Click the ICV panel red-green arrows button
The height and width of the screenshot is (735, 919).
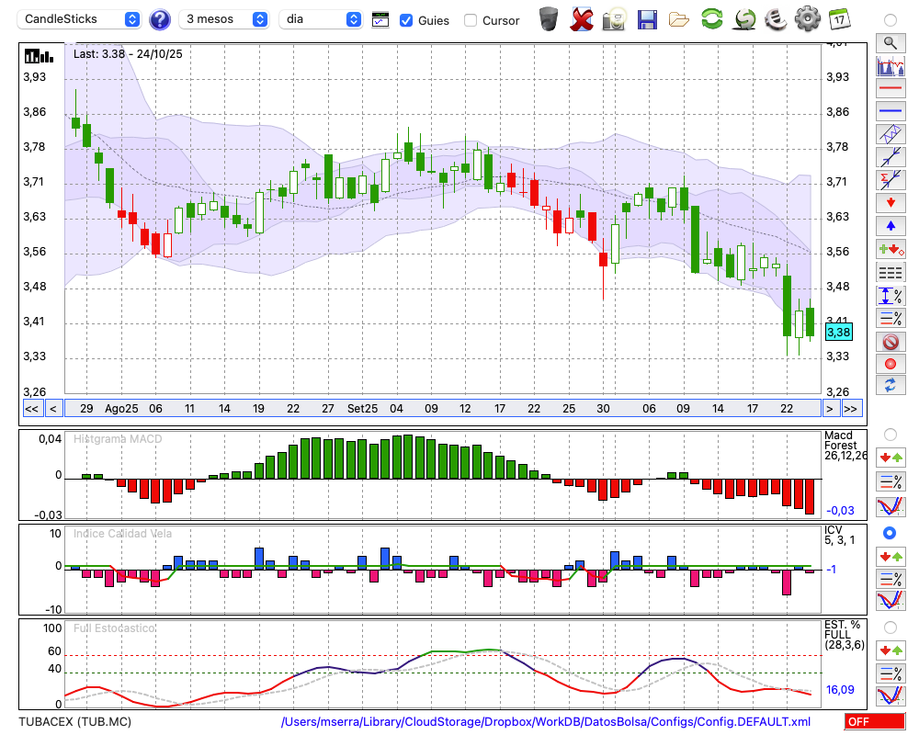click(891, 556)
